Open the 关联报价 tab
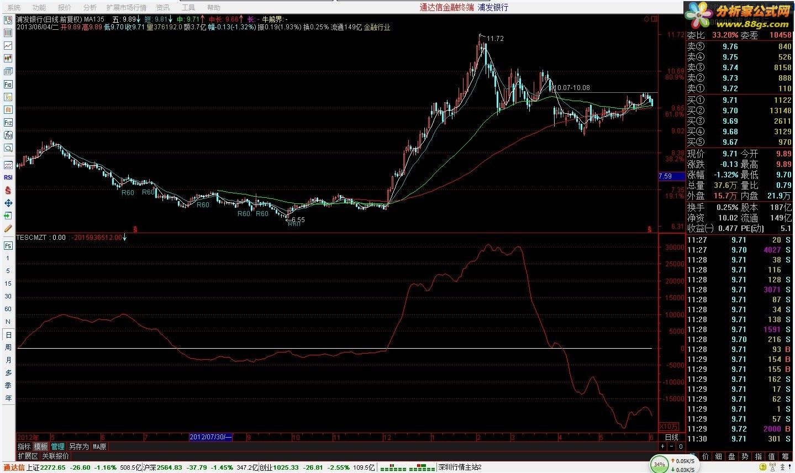Viewport: 795px width, 473px height. 56,456
